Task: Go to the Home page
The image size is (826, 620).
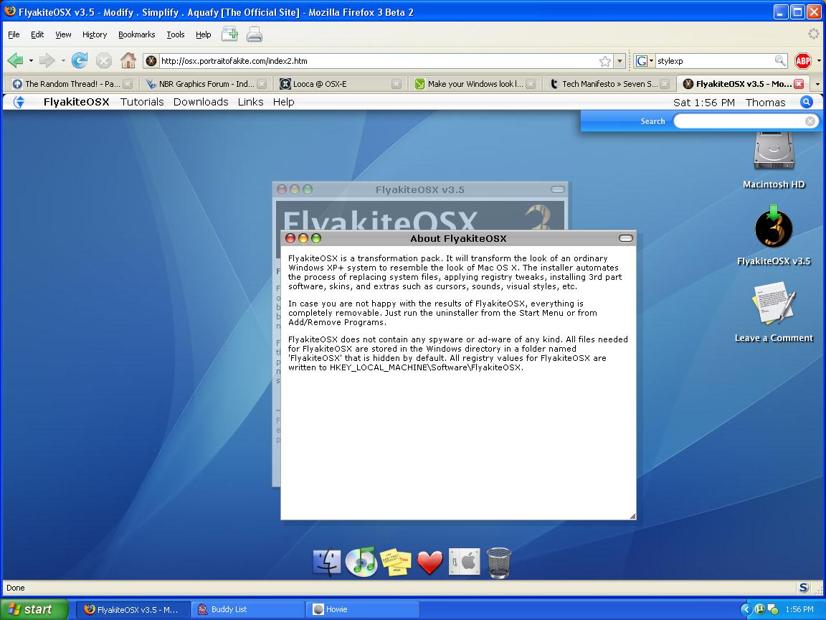Action: [x=128, y=60]
